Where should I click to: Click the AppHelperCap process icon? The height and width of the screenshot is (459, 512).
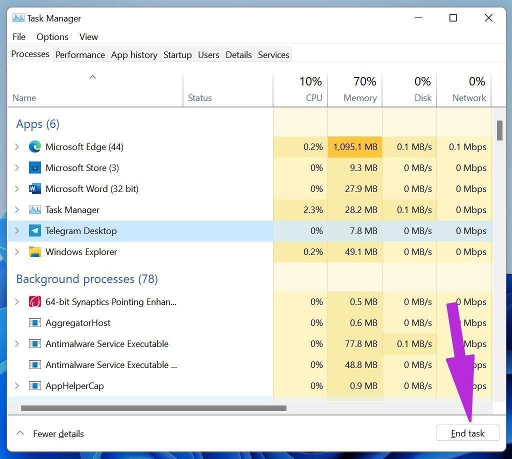[34, 386]
